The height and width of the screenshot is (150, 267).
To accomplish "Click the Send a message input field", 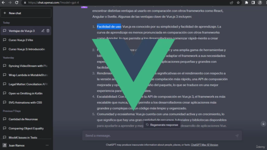I will [162, 135].
